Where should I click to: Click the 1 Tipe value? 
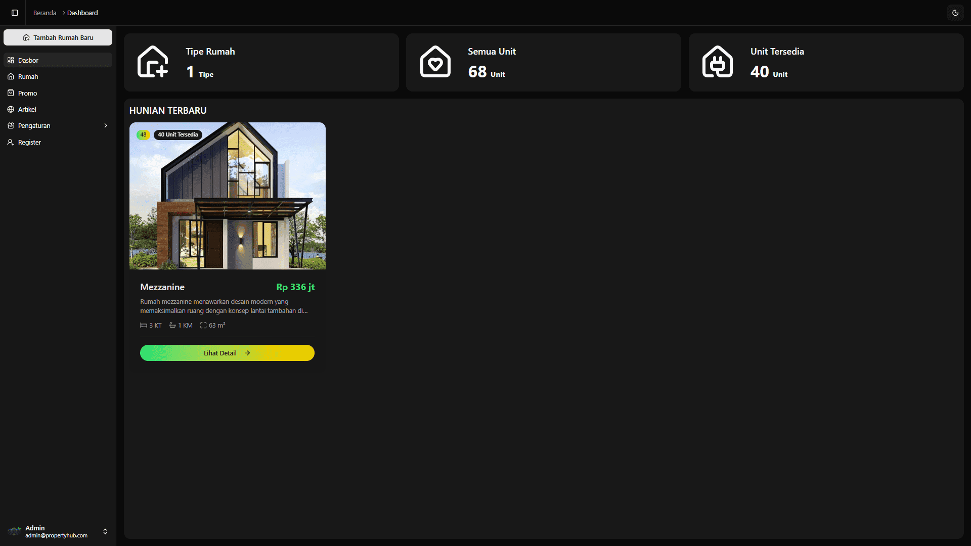[200, 72]
